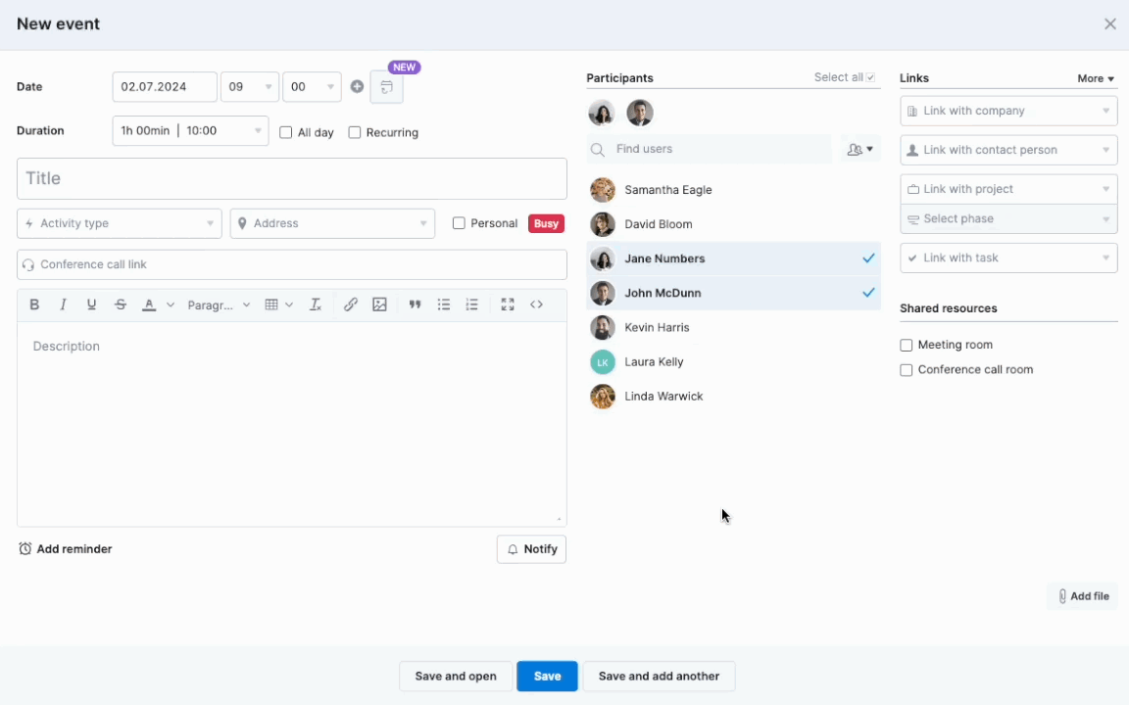Select David Bloom as participant
This screenshot has width=1129, height=705.
point(733,224)
